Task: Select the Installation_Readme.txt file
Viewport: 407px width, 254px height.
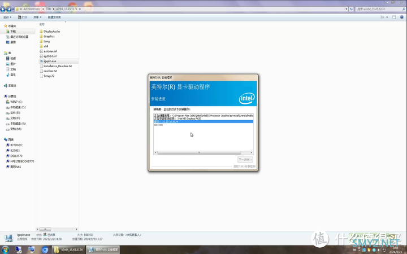Action: [x=56, y=66]
